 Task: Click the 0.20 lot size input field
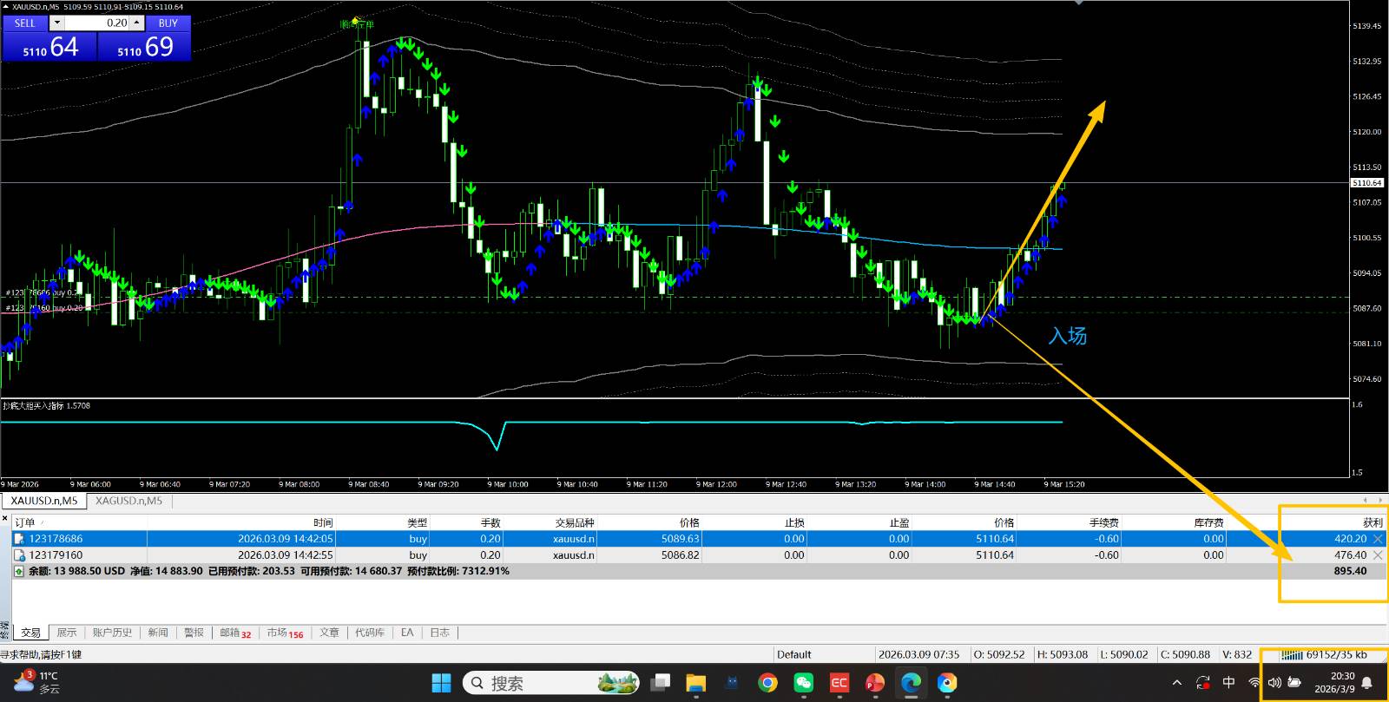[x=97, y=23]
